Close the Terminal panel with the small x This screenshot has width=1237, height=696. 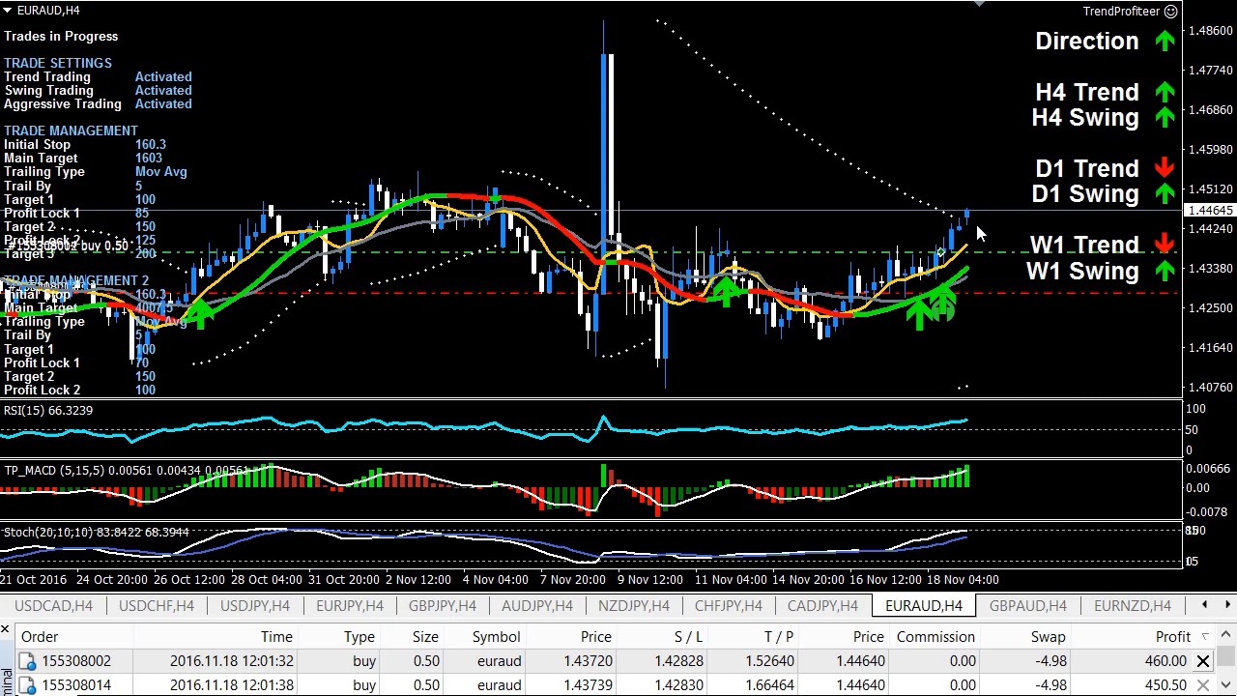click(x=5, y=630)
